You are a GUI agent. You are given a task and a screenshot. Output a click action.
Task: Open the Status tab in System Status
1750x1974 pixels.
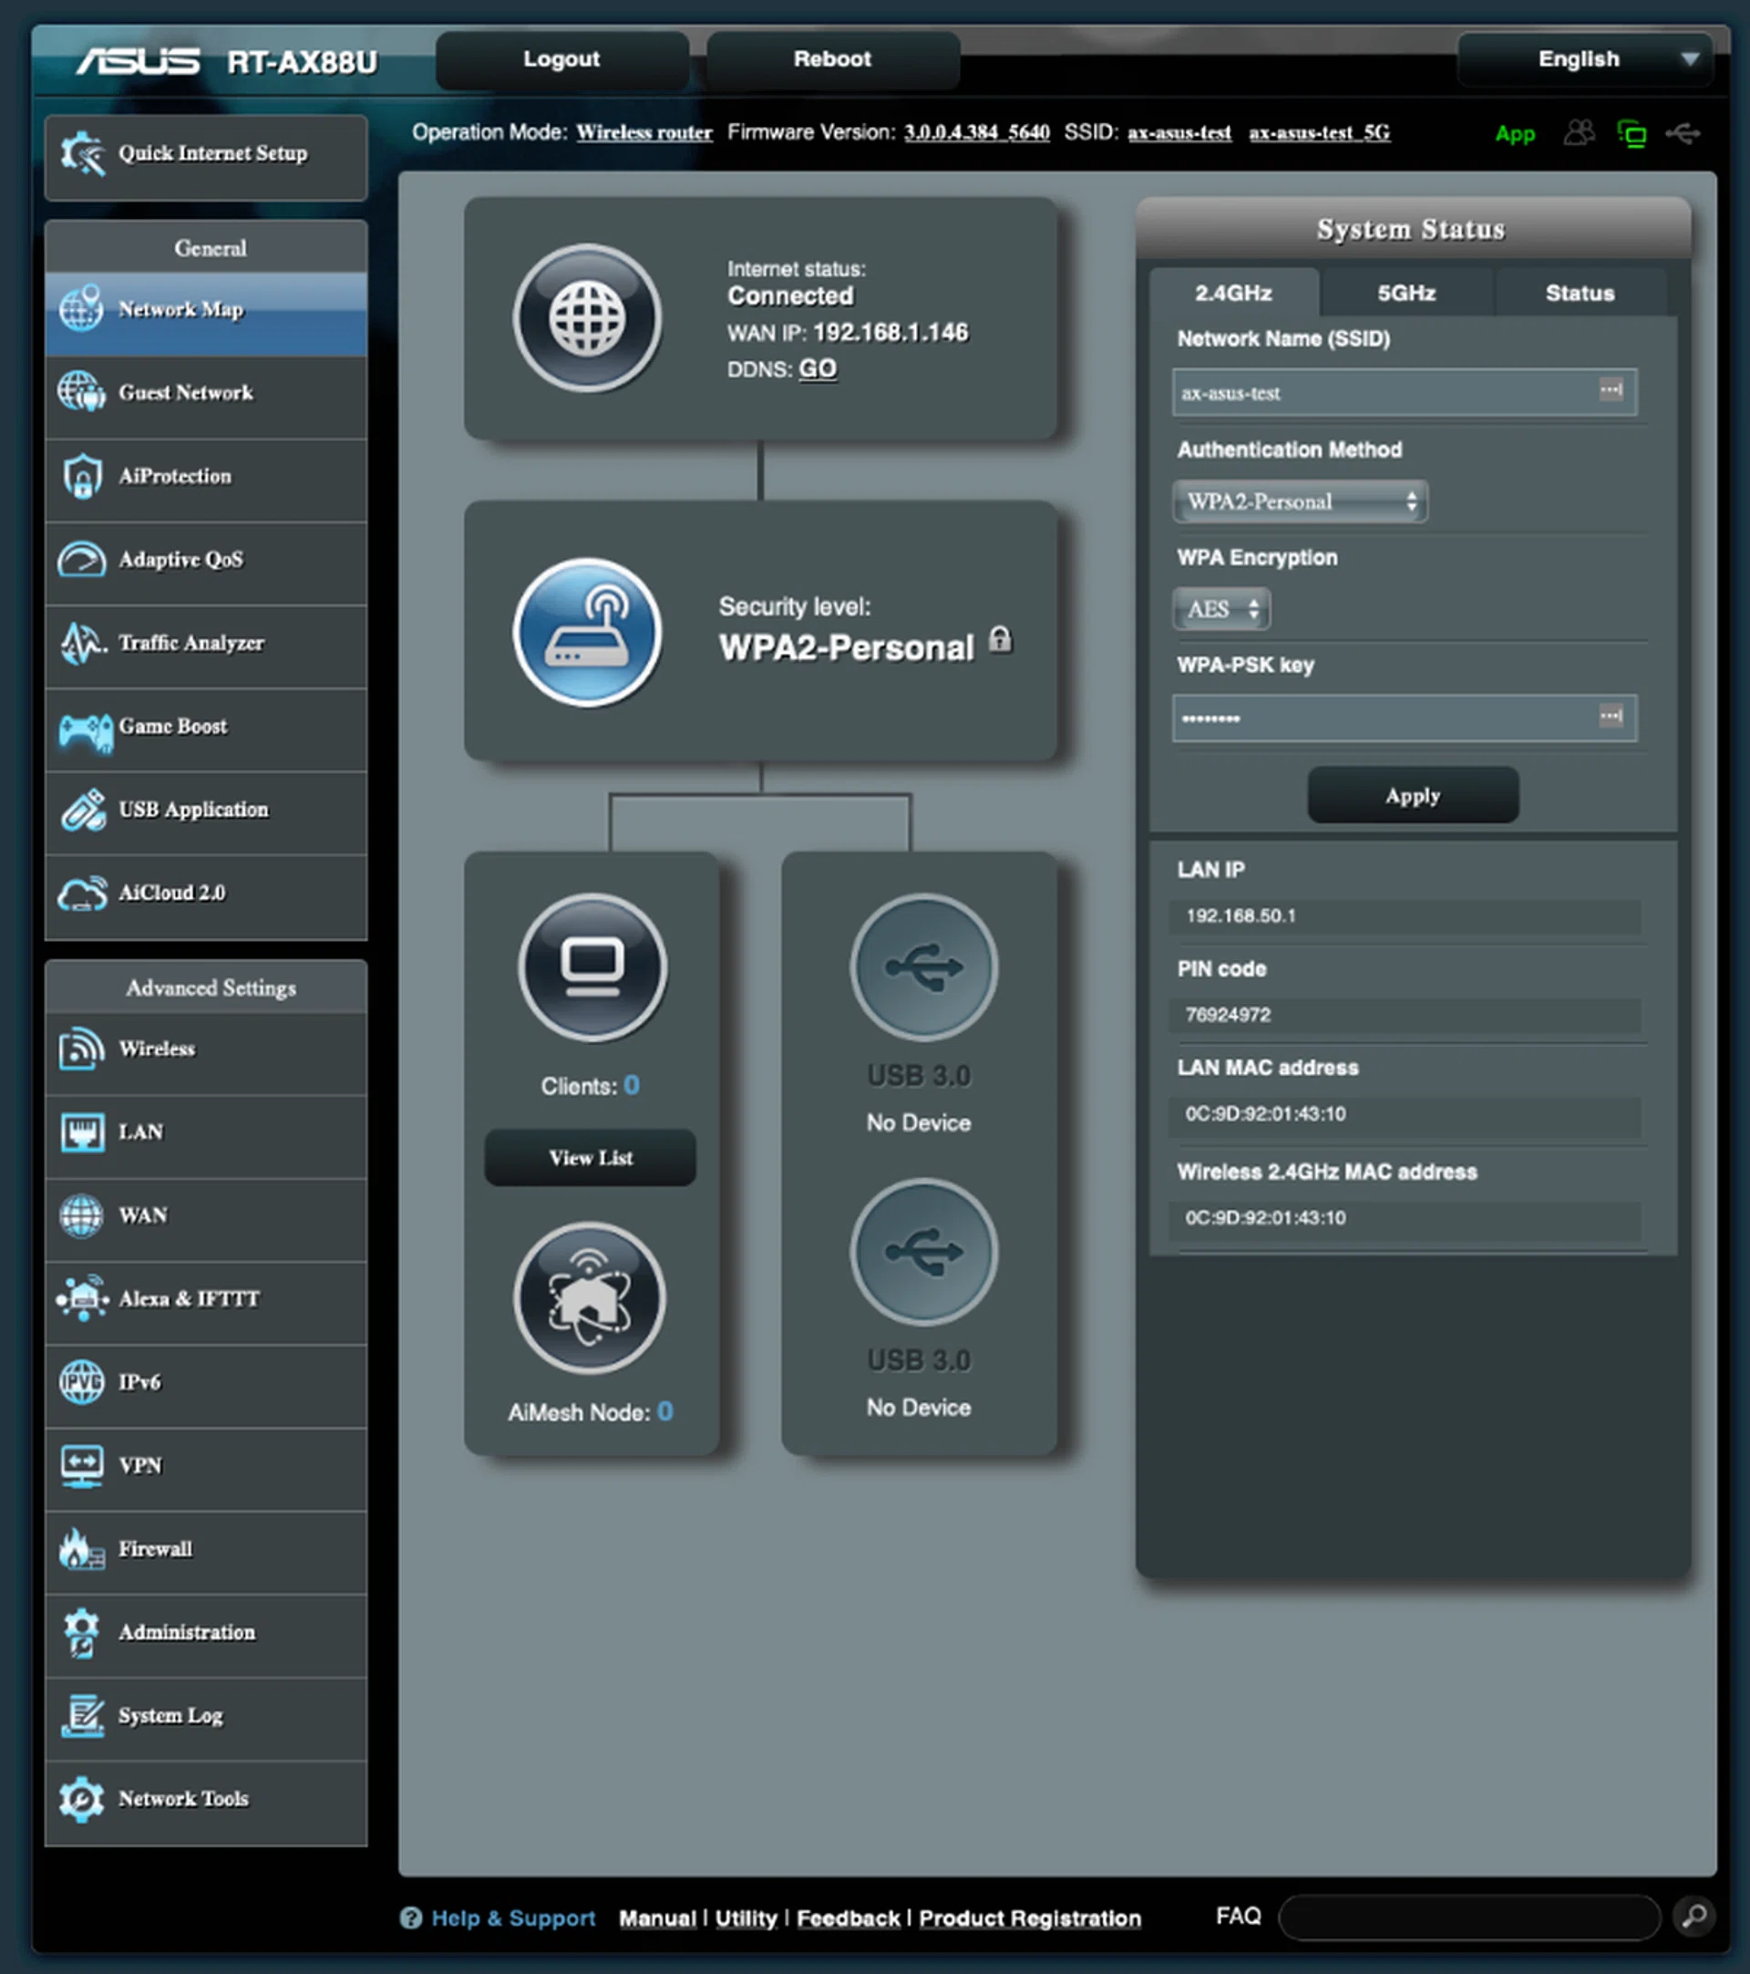1580,293
